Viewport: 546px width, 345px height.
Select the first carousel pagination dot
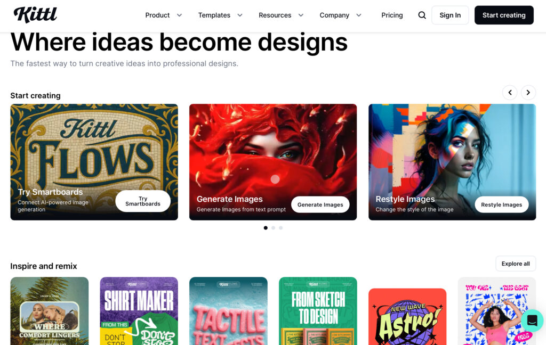click(x=266, y=228)
